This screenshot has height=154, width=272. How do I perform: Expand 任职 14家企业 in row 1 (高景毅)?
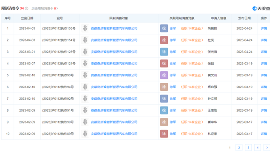[x=192, y=28]
